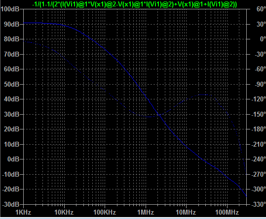Click the -330° phase axis label

tap(259, 204)
